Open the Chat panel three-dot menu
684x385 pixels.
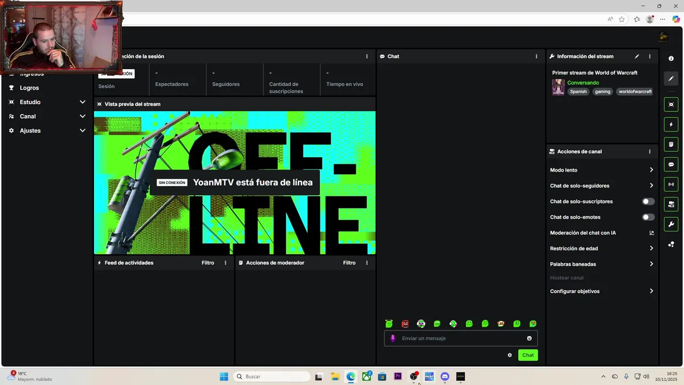(537, 56)
